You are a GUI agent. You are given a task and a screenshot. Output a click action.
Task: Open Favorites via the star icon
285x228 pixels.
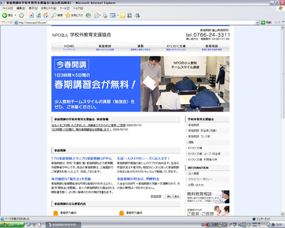pos(68,15)
